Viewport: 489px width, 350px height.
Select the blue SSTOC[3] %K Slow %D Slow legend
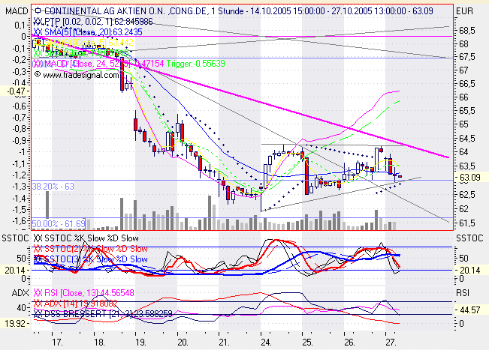click(x=90, y=259)
